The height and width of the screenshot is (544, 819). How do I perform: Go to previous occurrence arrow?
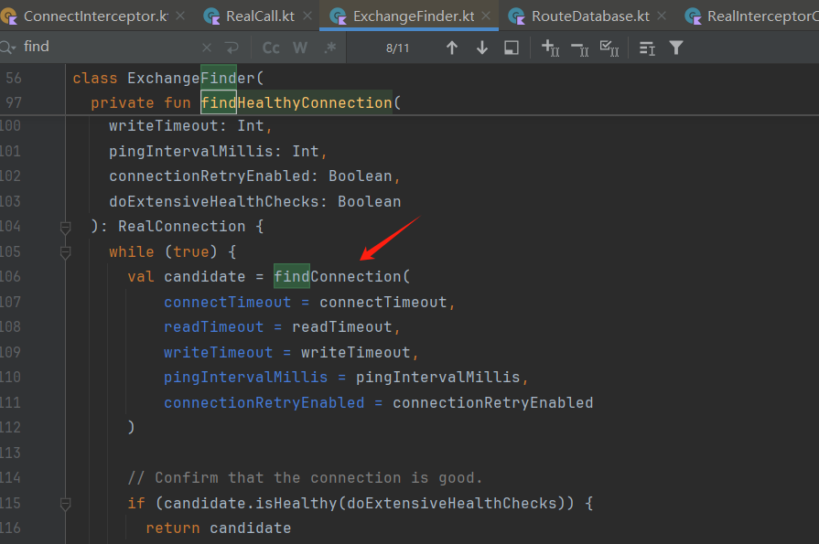(452, 48)
